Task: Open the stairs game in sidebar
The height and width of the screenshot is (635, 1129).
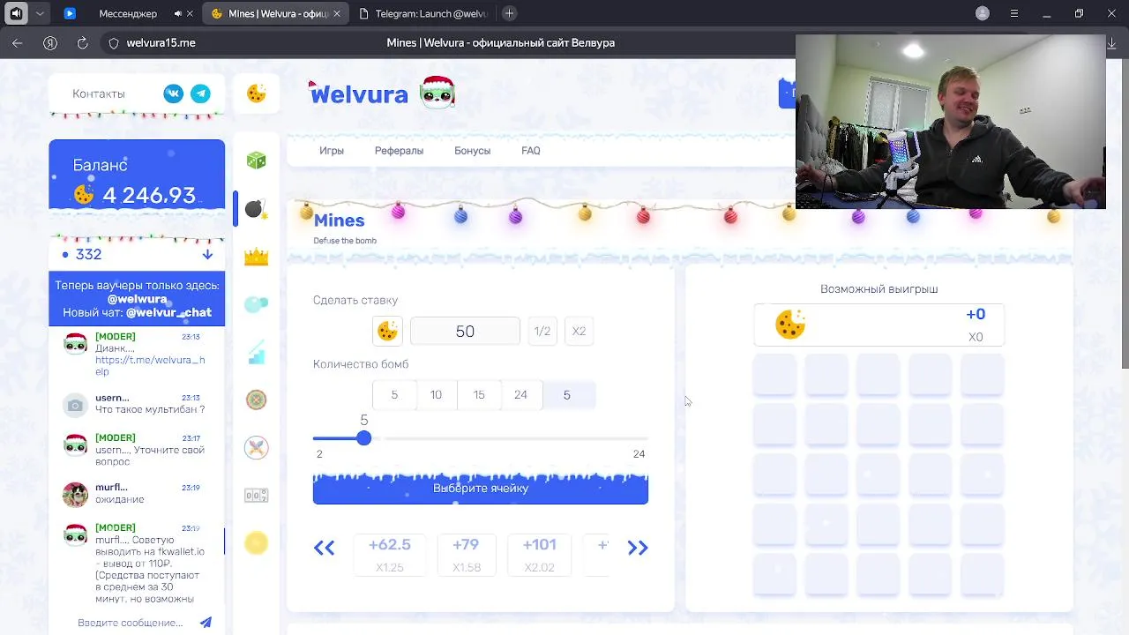Action: (x=256, y=353)
